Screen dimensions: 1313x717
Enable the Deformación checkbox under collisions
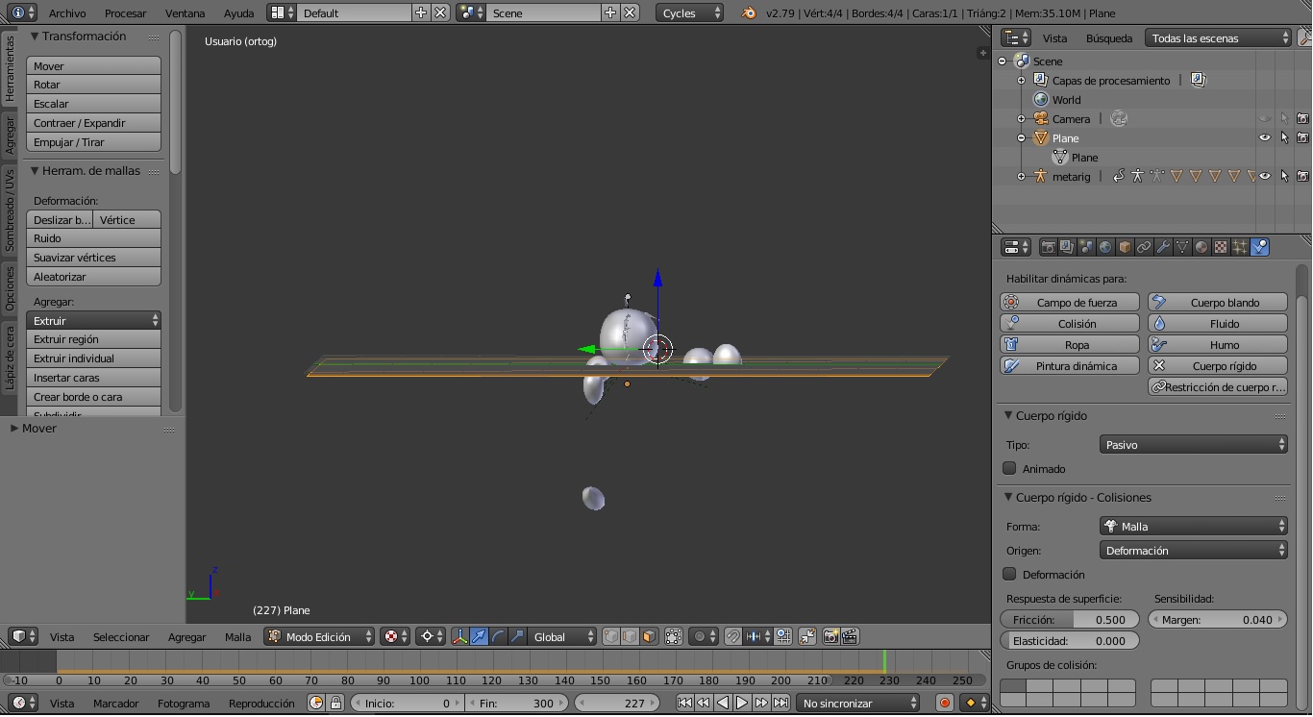coord(1009,575)
